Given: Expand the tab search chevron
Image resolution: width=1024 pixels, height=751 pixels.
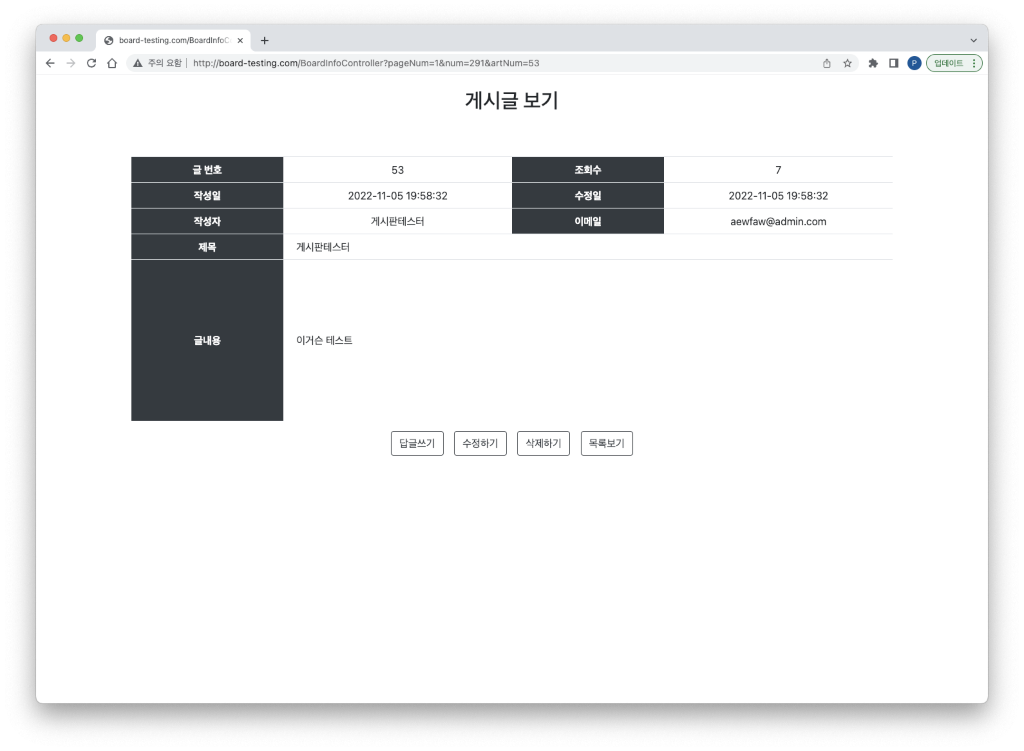Looking at the screenshot, I should point(973,41).
